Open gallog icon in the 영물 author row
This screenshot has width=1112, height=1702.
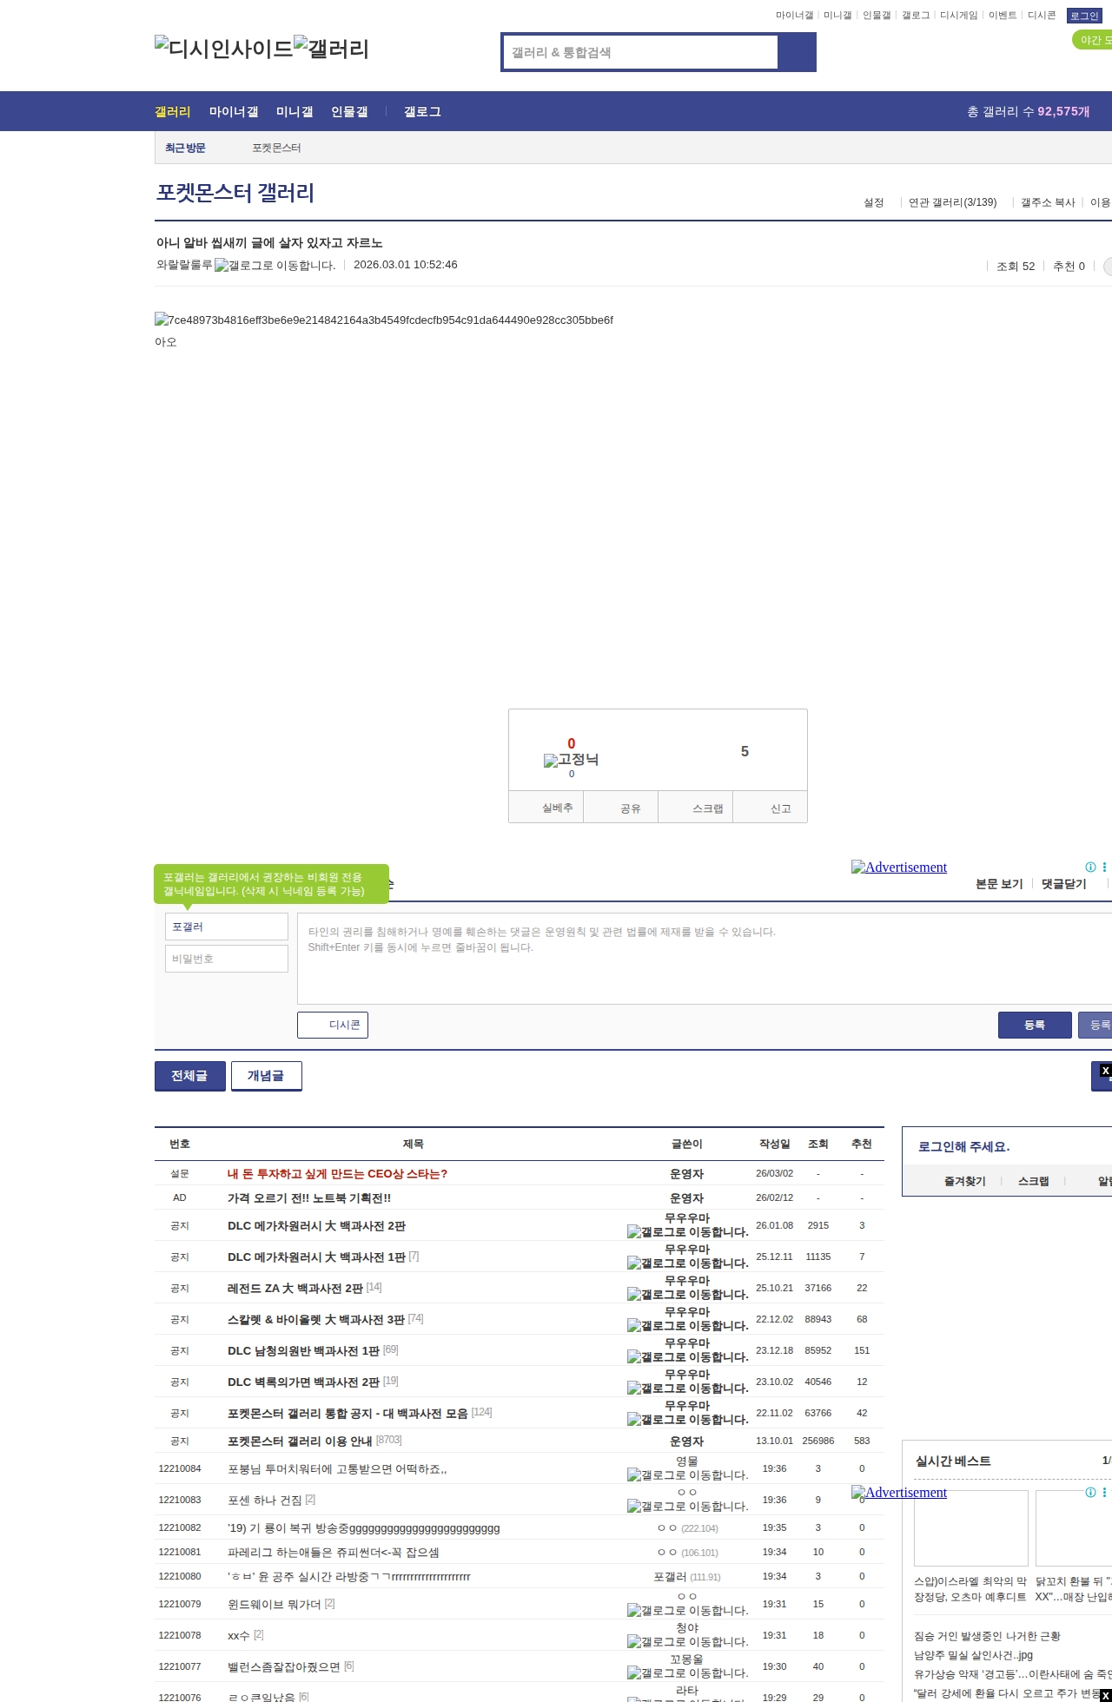(x=687, y=1475)
